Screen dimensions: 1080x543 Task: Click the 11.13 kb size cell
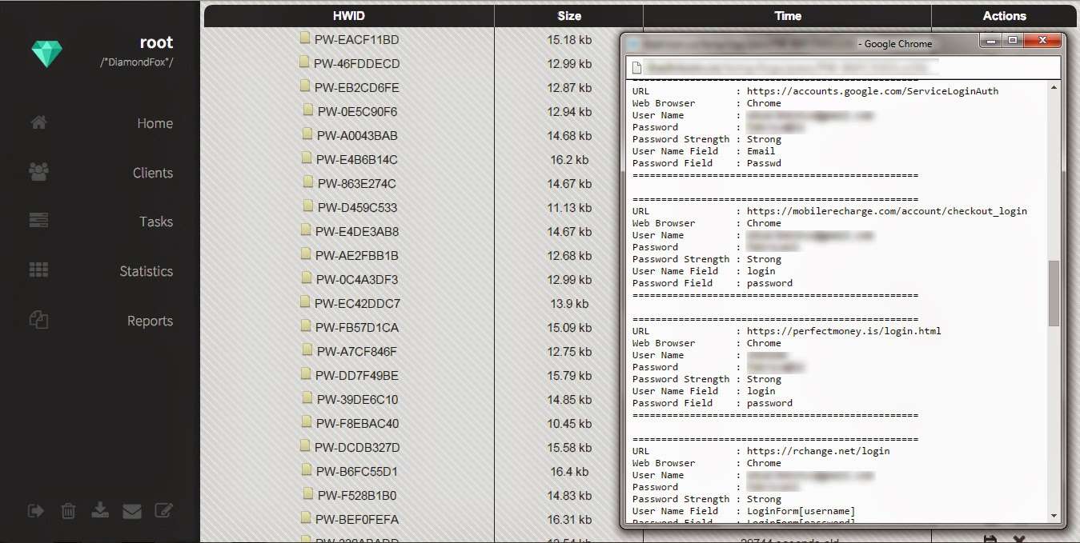tap(569, 208)
